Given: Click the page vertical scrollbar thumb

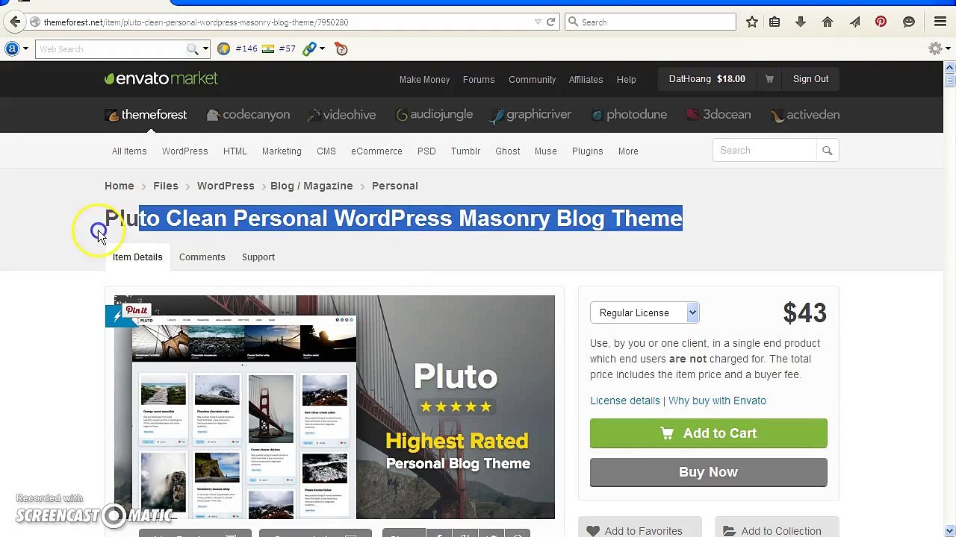Looking at the screenshot, I should click(x=949, y=80).
